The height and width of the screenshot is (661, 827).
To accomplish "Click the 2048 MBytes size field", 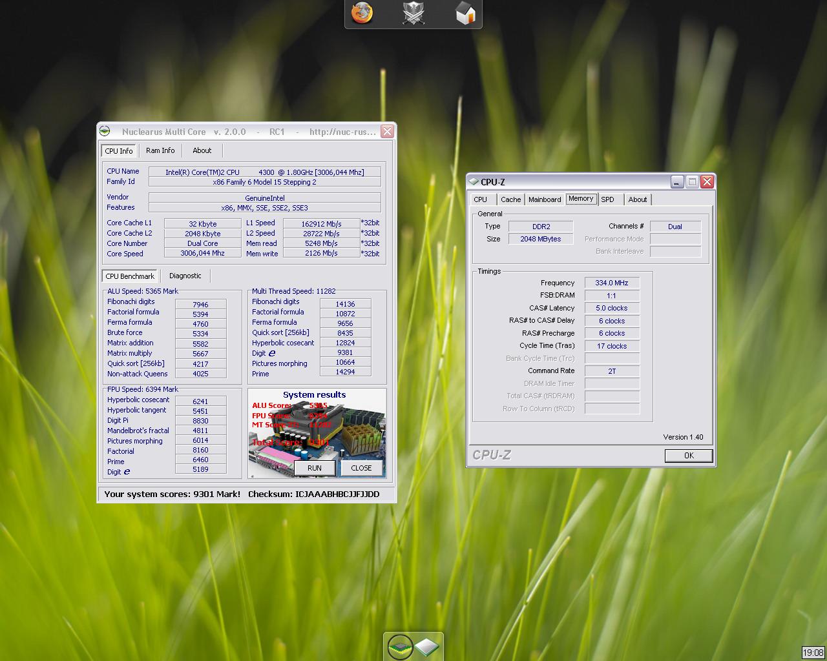I will coord(541,239).
